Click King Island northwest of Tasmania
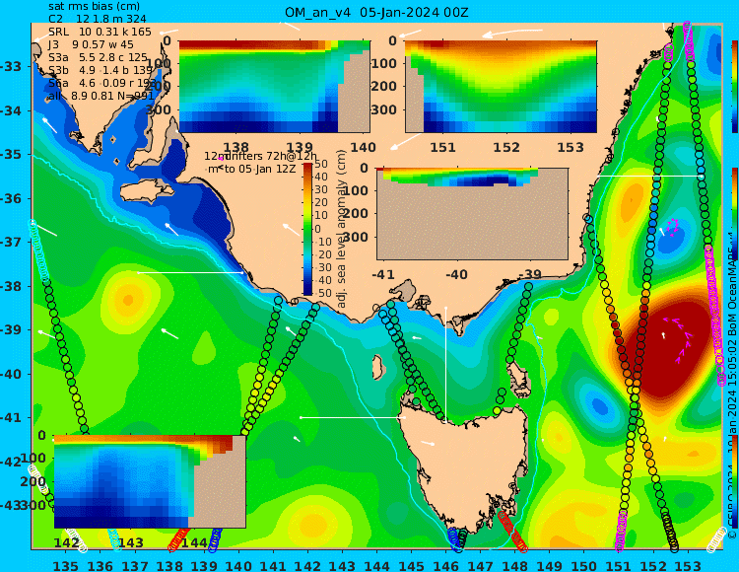739x572 pixels. pos(377,367)
